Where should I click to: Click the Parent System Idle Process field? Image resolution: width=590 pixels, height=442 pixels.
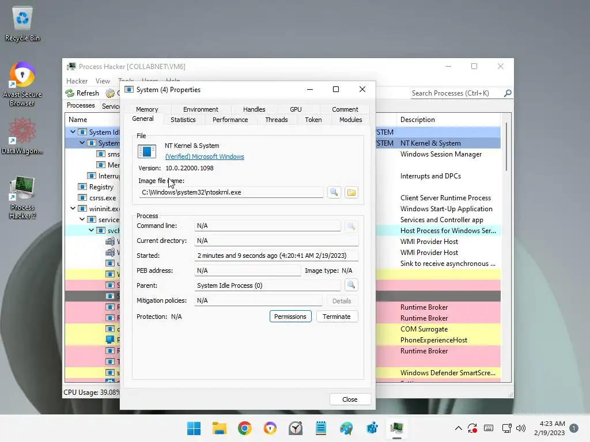coord(267,285)
